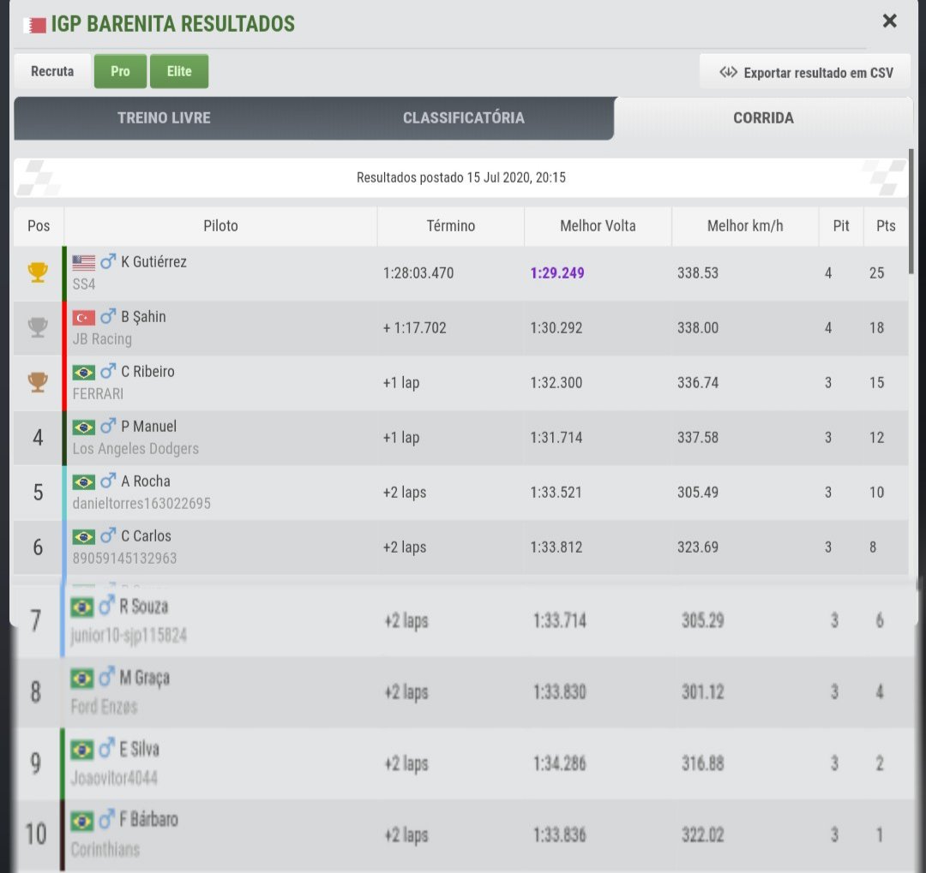Click the silver trophy for B Şahin
The height and width of the screenshot is (873, 926).
point(38,327)
